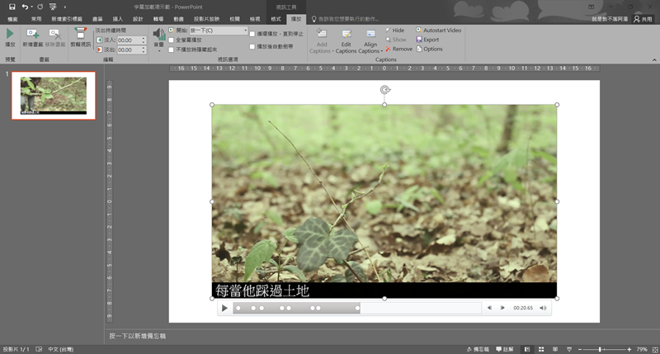Open the Trim Video (剪輯視訊) tool

pos(81,35)
